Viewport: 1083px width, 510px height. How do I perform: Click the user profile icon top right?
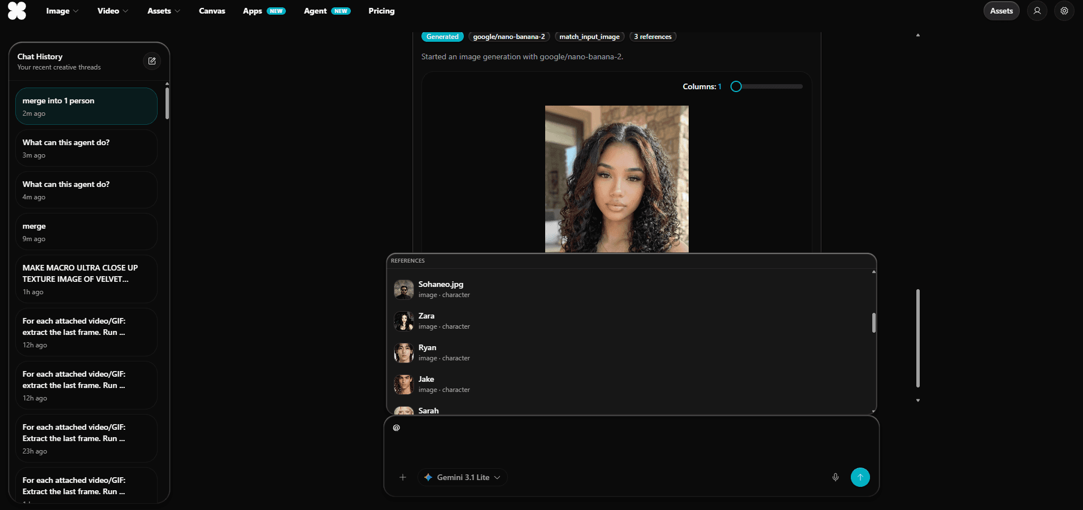1037,11
